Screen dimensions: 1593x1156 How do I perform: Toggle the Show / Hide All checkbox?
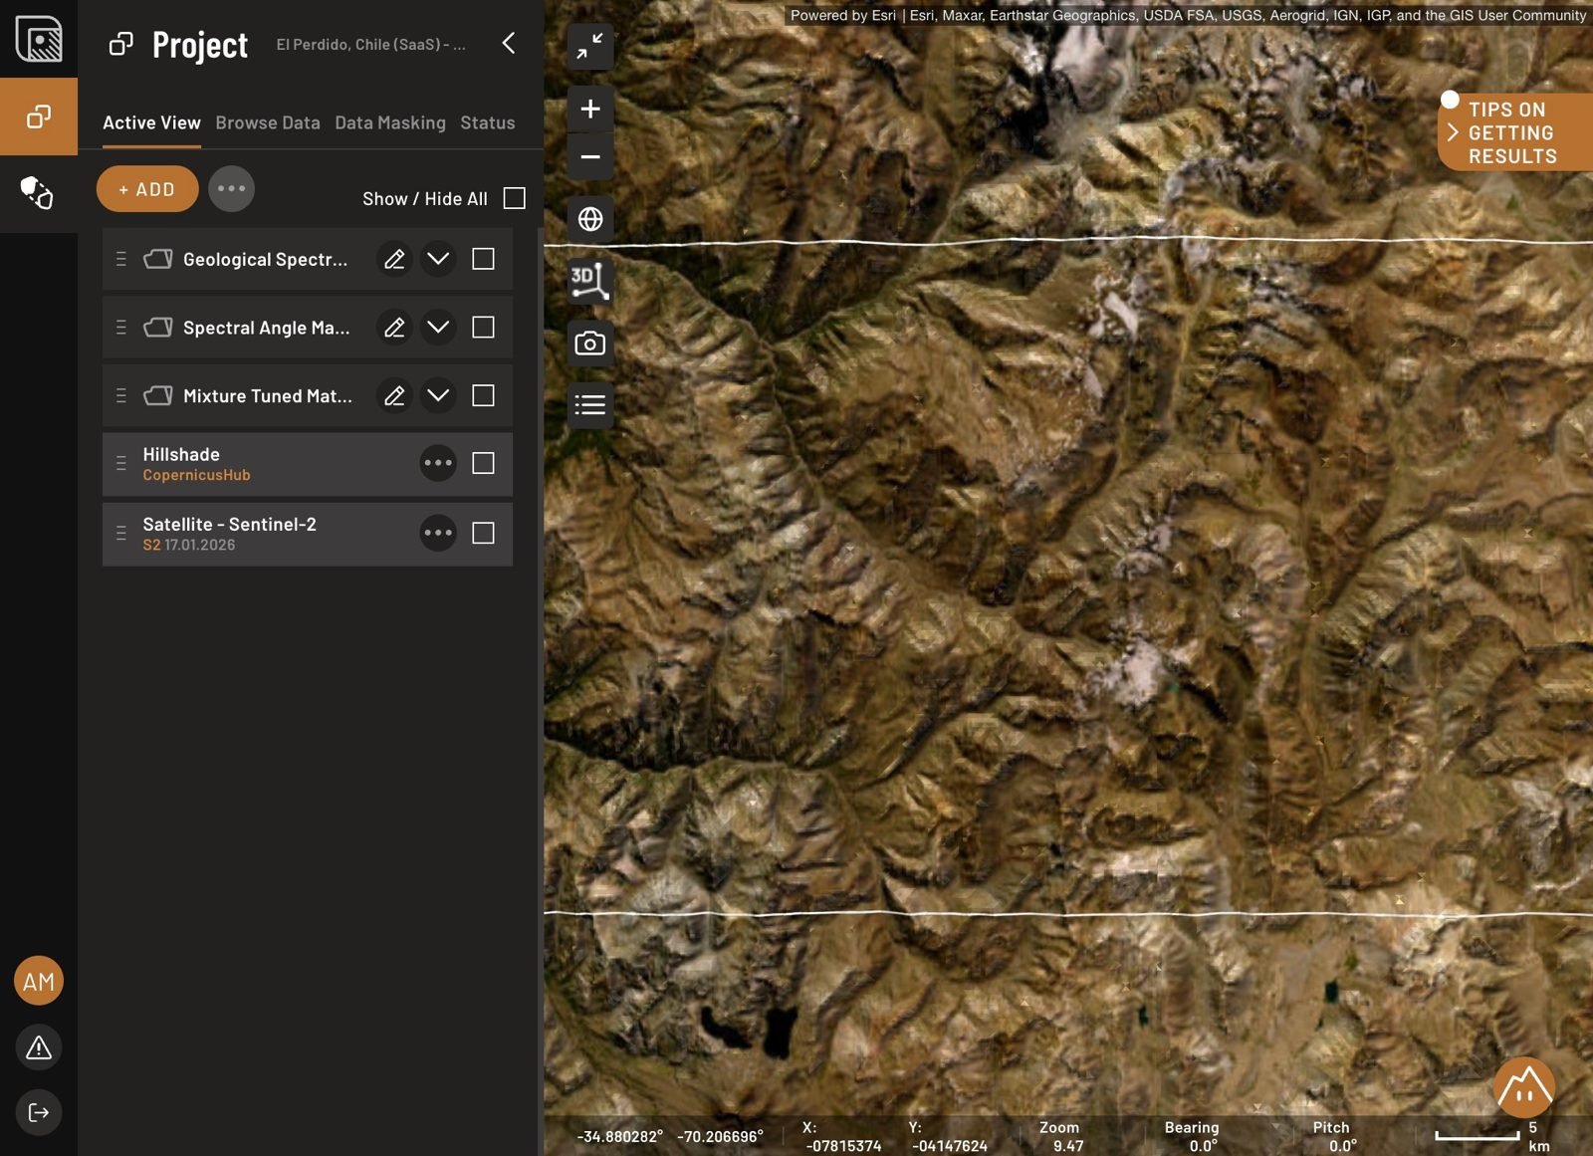pyautogui.click(x=515, y=198)
